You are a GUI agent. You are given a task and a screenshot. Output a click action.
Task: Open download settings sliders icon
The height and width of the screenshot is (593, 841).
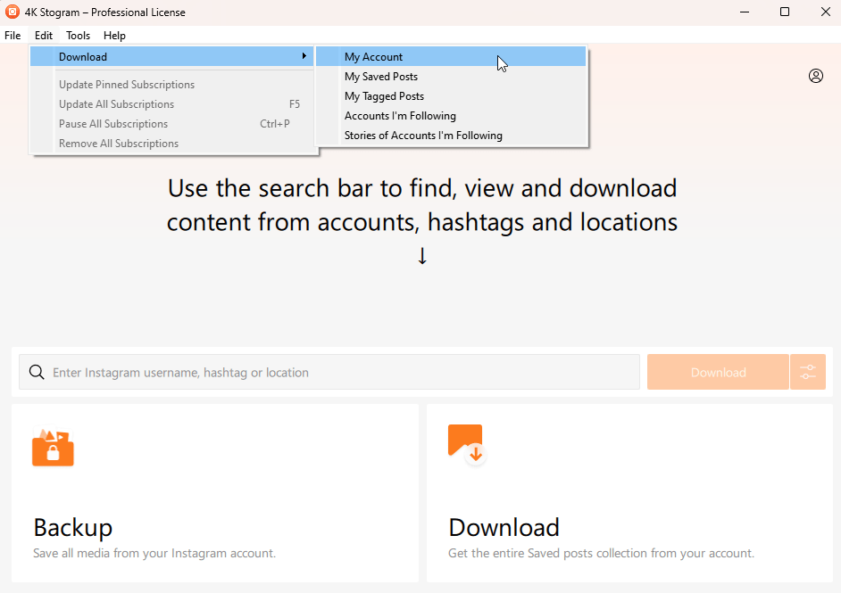click(x=808, y=372)
